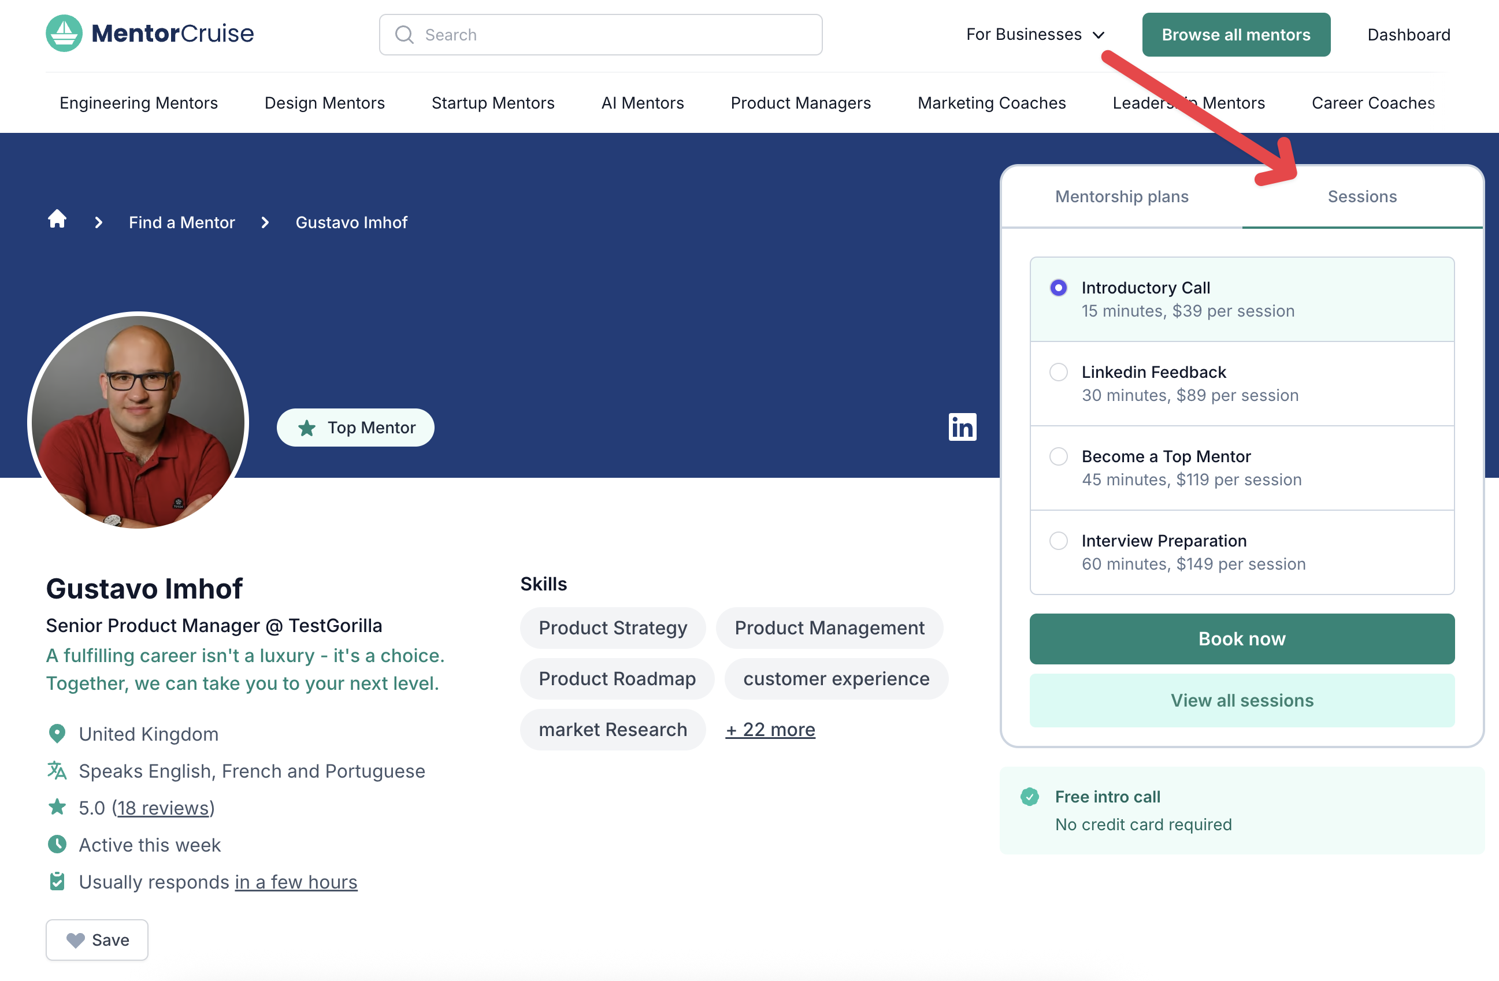The height and width of the screenshot is (981, 1499).
Task: Click into the Search field
Action: click(601, 35)
